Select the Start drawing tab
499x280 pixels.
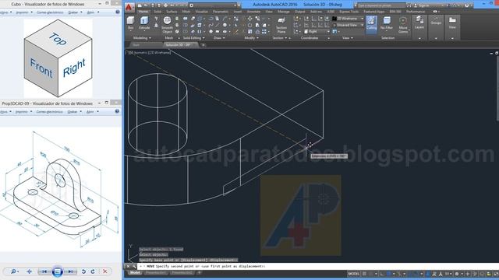[x=136, y=45]
